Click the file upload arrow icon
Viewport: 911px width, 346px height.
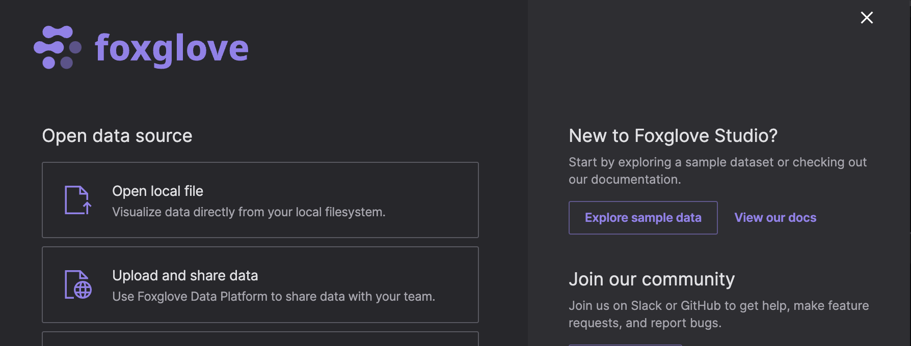click(78, 200)
